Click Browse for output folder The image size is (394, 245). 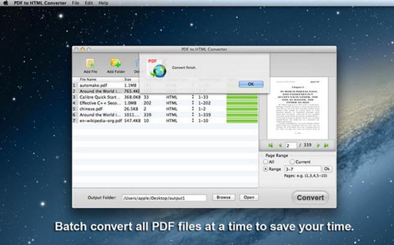click(224, 198)
